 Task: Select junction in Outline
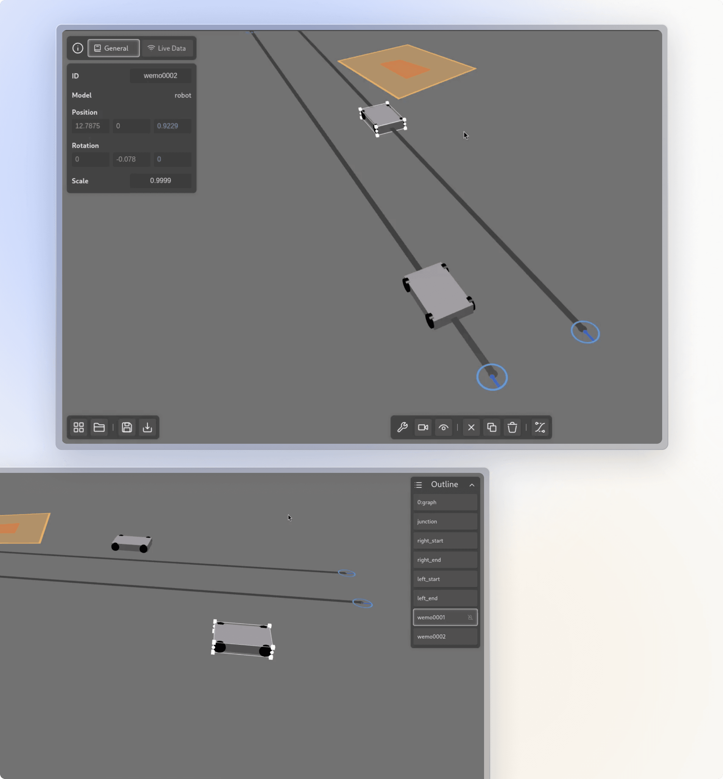tap(445, 521)
